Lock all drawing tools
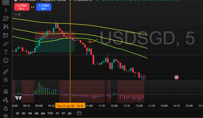This screenshot has width=203, height=118. click(6, 108)
